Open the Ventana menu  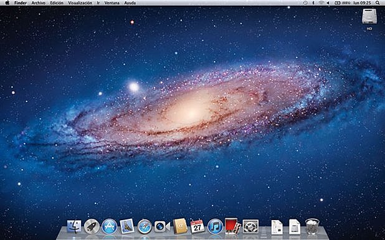click(x=112, y=3)
